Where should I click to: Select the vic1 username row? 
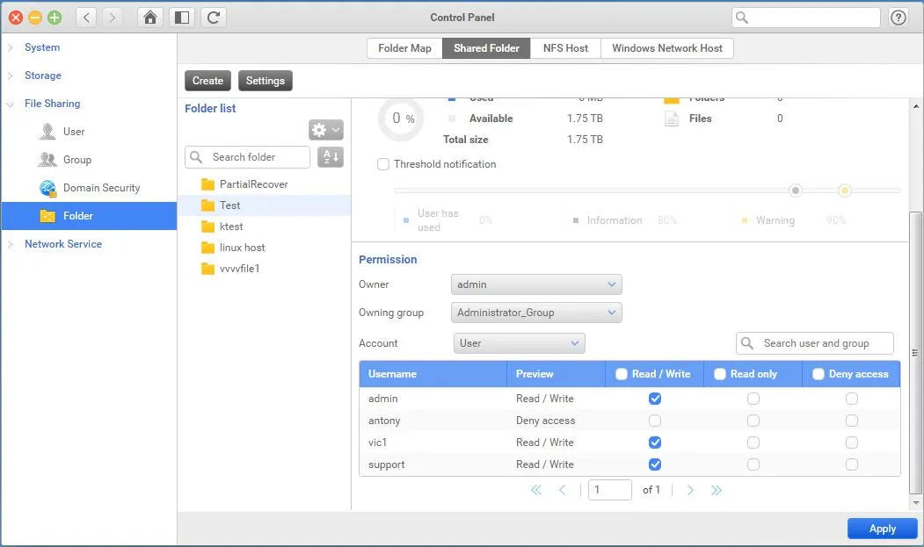[x=629, y=443]
